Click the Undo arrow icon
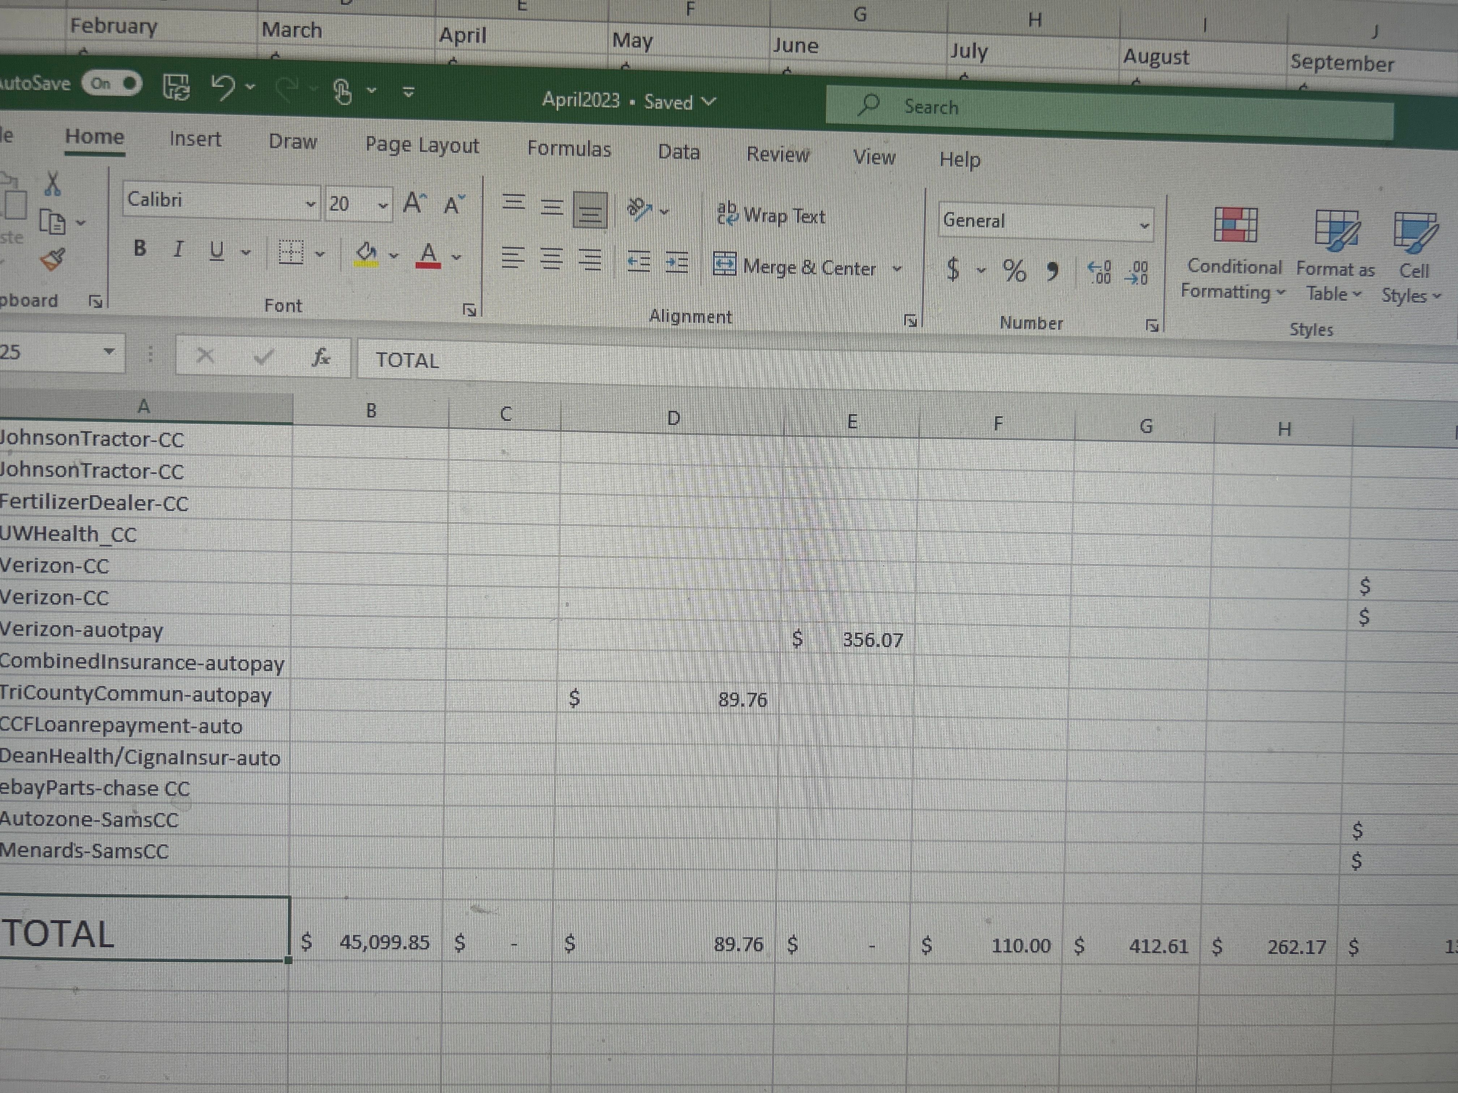 point(223,87)
